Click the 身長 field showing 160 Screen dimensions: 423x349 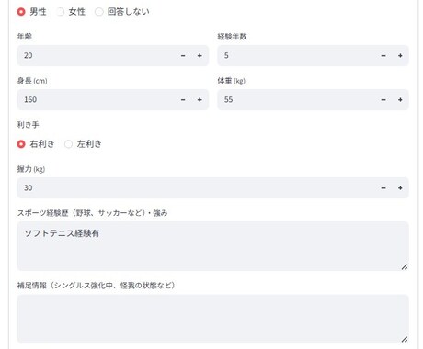pos(96,100)
